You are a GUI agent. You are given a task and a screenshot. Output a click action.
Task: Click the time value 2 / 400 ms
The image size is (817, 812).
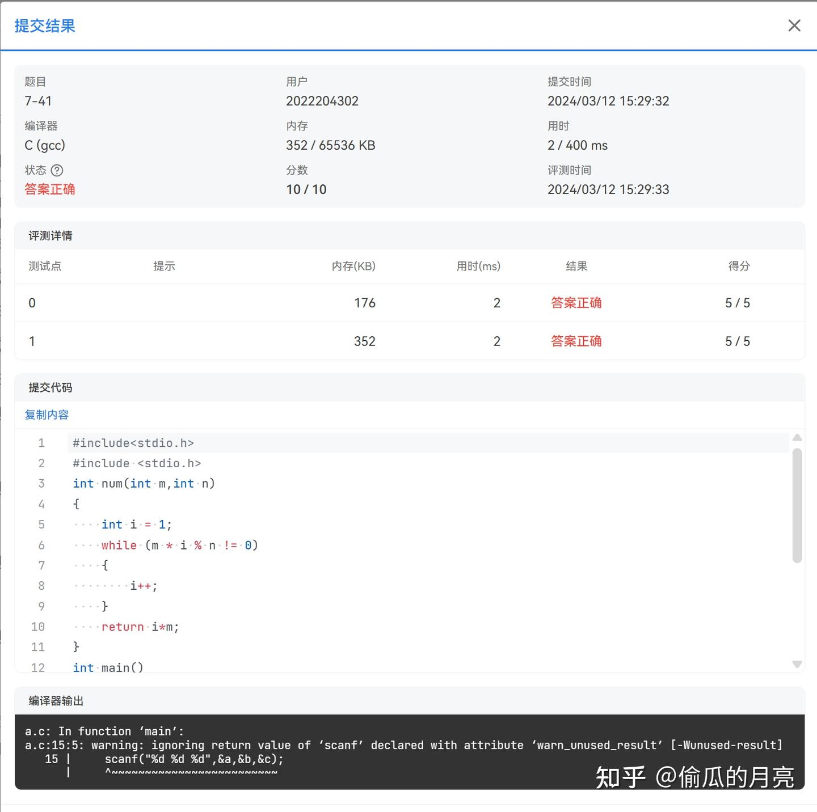pyautogui.click(x=578, y=145)
